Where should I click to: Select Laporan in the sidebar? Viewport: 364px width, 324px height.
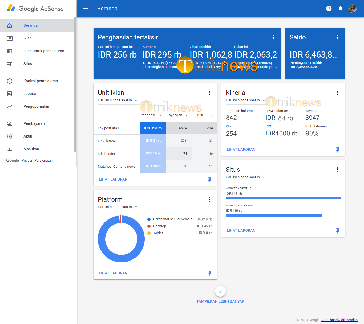coord(37,94)
